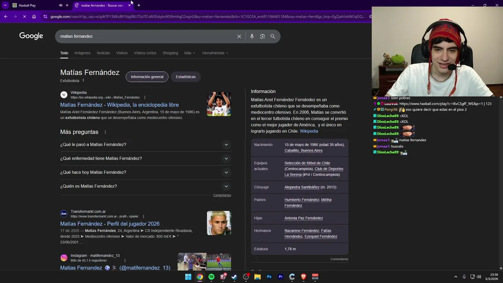Close the Haxball Play tab
503x283 pixels.
[x=67, y=6]
